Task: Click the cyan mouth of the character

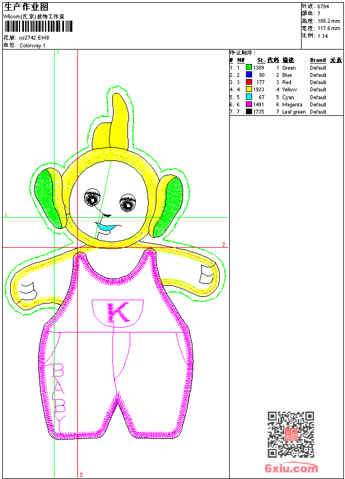Action: (107, 227)
